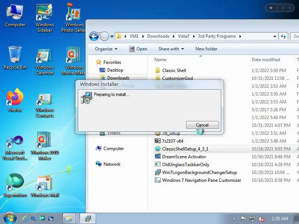This screenshot has height=224, width=299.
Task: Click the Vista7 breadcrumb in the address bar
Action: click(184, 36)
